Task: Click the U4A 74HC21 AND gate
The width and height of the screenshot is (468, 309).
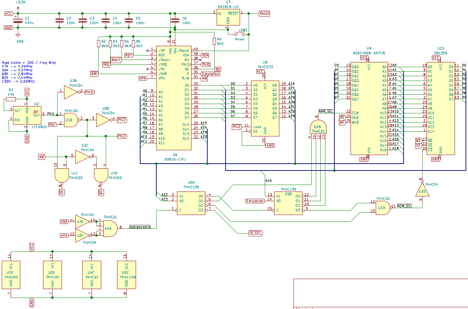Action: [x=110, y=228]
